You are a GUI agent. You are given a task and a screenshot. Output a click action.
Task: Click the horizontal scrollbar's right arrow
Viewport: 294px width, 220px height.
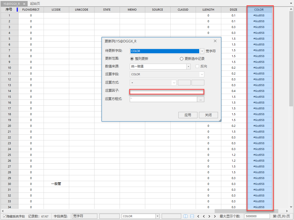[x=287, y=211]
